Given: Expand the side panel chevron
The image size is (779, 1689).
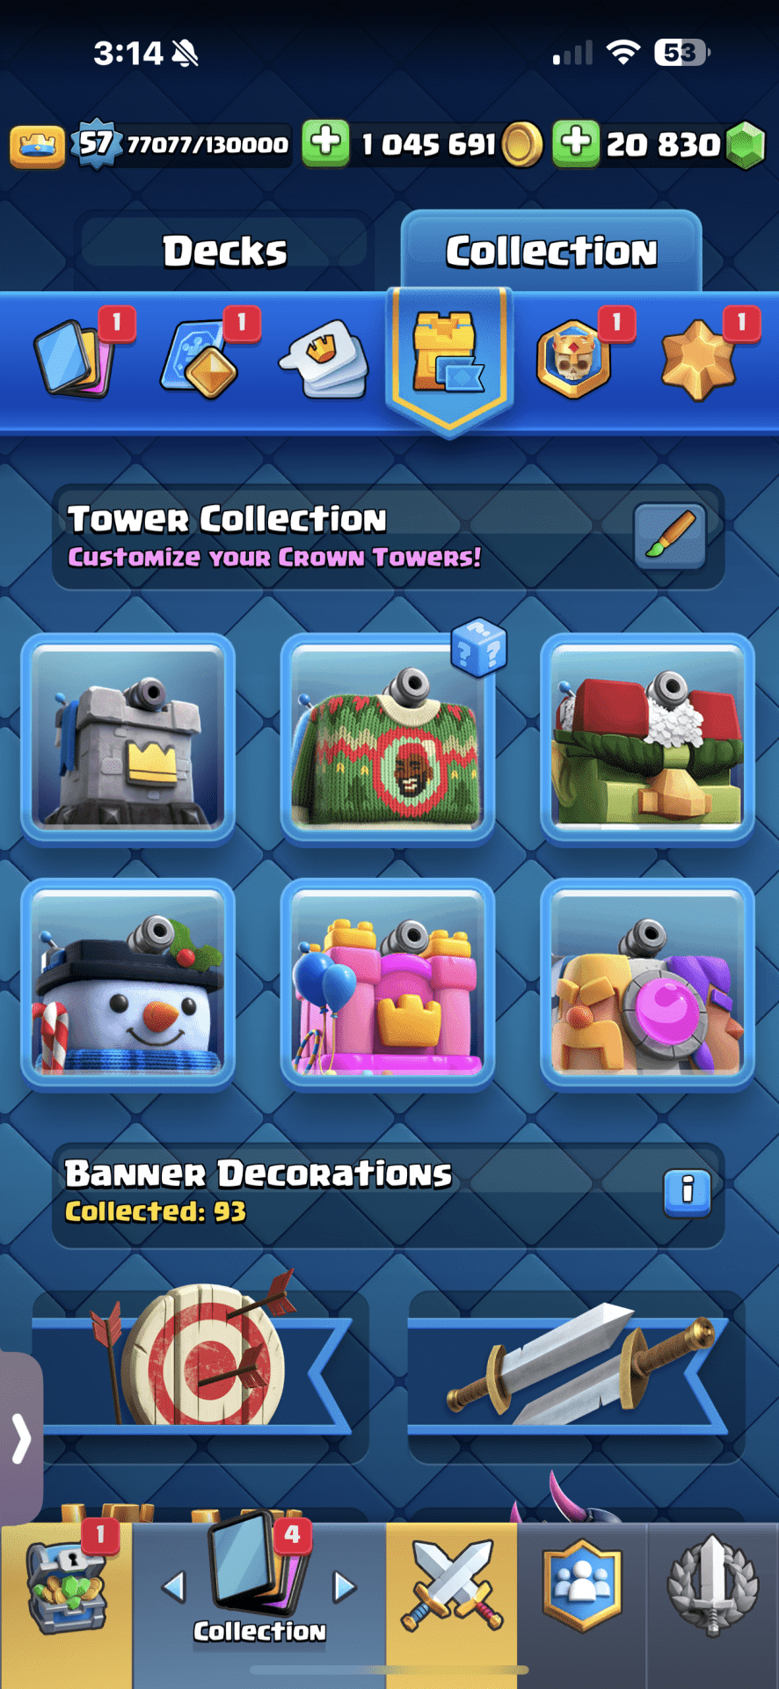Looking at the screenshot, I should click(21, 1439).
